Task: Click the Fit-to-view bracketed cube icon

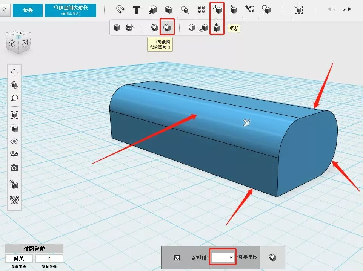Action: [14, 115]
